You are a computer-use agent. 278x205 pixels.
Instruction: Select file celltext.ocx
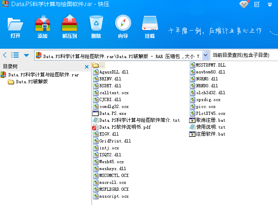point(111,93)
